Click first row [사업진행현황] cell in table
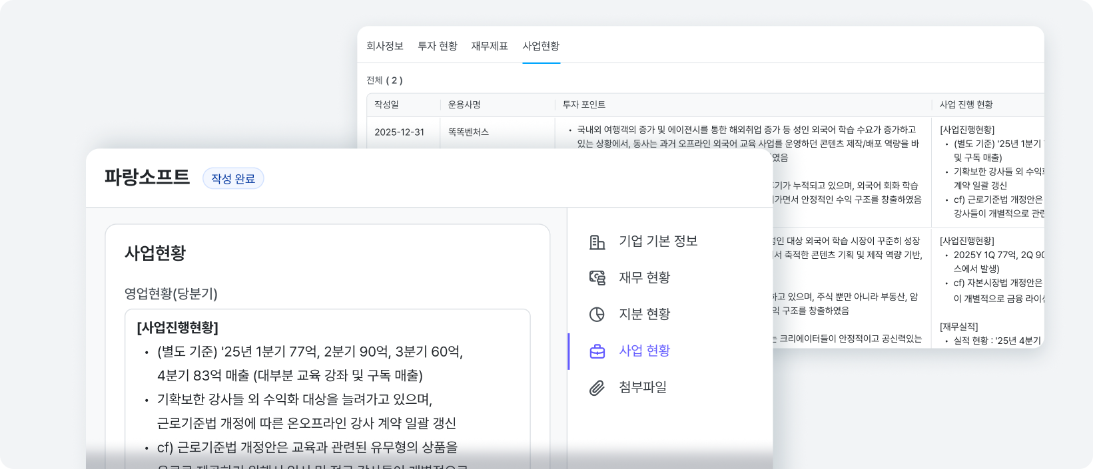This screenshot has height=469, width=1093. [967, 130]
